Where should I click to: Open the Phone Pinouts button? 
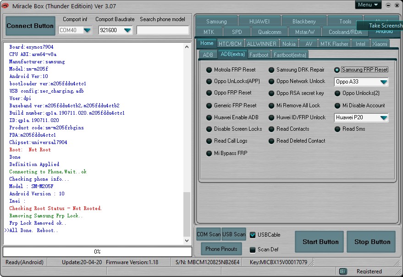tap(221, 249)
